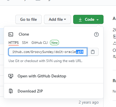This screenshot has width=116, height=107.
Task: Click the desktop download icon
Action: point(11,76)
